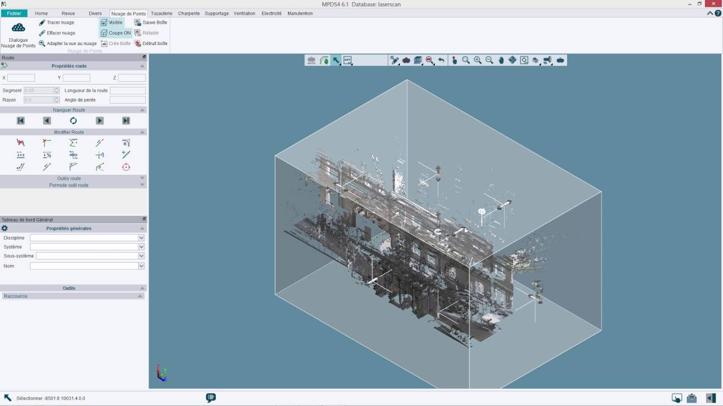Open the chat bubble icon in status bar

211,398
